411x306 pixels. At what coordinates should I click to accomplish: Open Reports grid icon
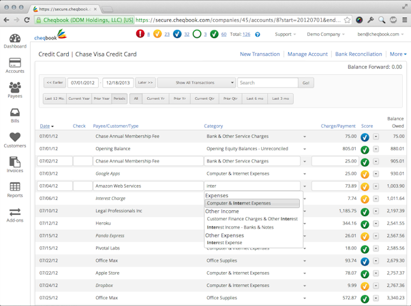click(x=15, y=190)
